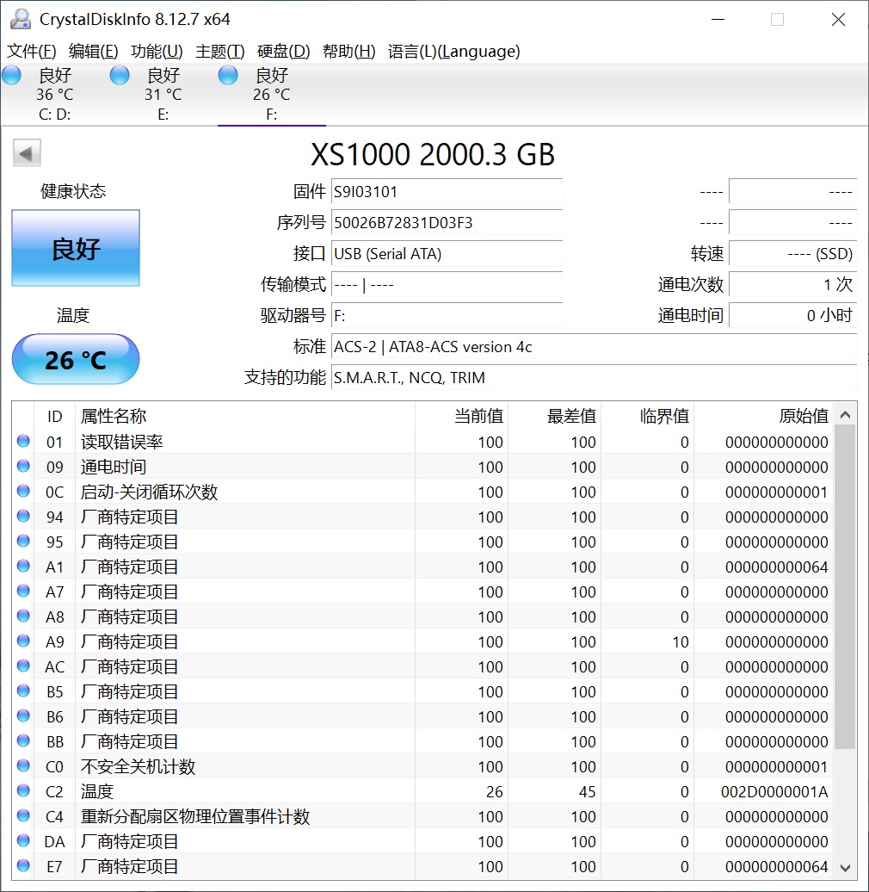This screenshot has width=869, height=892.
Task: Click the firmware field S9I03101
Action: point(447,192)
